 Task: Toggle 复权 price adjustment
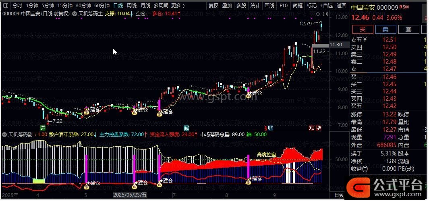click(x=213, y=6)
